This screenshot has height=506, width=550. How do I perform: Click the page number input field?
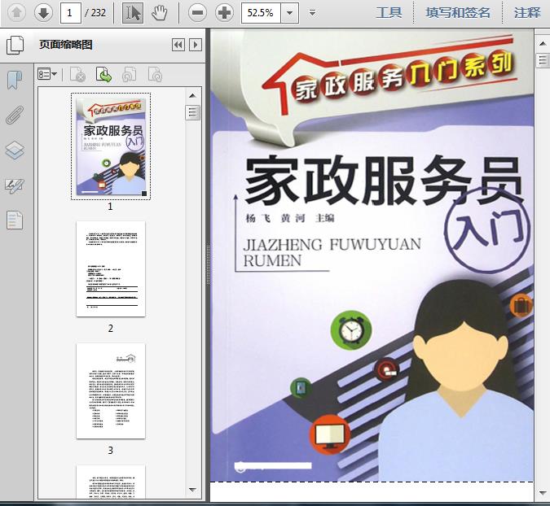71,12
